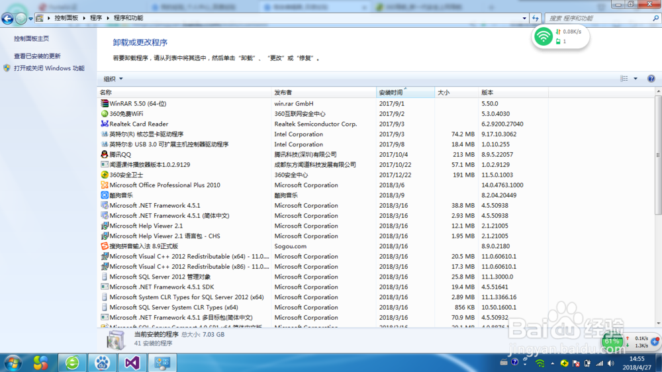Select the 酷狗音乐 program icon
The height and width of the screenshot is (372, 662).
pyautogui.click(x=105, y=195)
